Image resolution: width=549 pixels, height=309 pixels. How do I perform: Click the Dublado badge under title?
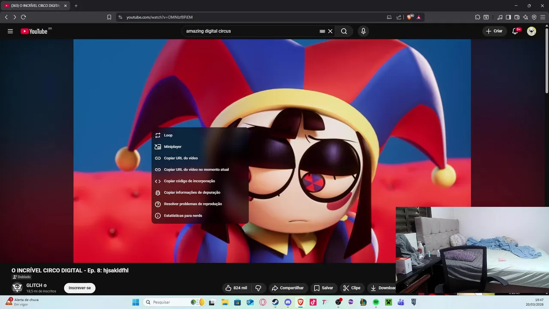pyautogui.click(x=21, y=277)
